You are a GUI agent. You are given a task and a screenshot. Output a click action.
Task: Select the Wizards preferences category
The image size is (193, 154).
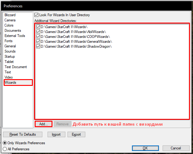18,82
